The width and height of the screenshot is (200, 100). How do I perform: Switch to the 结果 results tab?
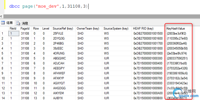click(7, 23)
